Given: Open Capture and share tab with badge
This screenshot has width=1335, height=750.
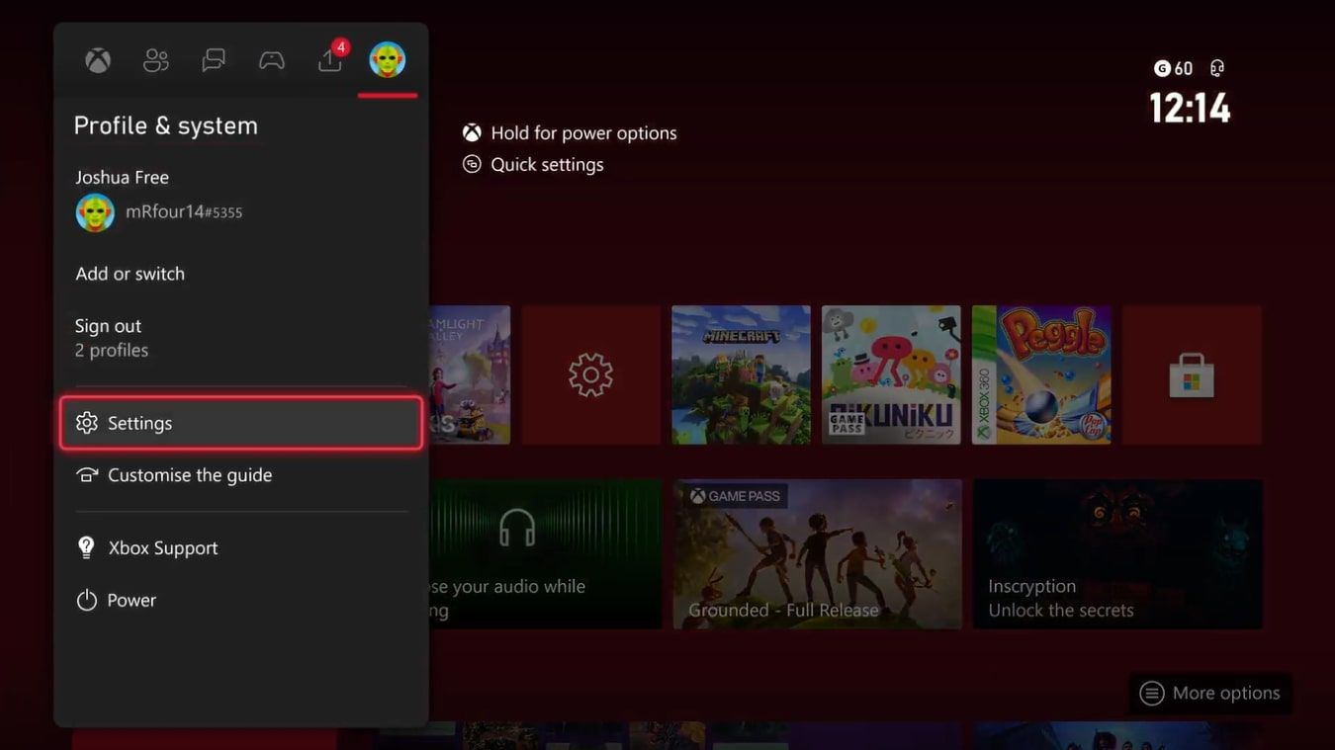Looking at the screenshot, I should [331, 58].
